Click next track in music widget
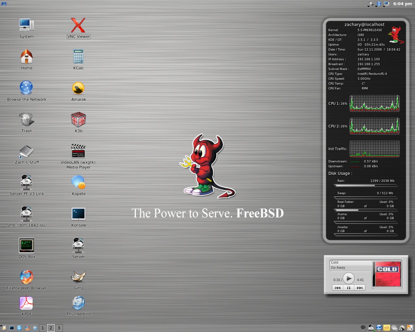Screen dimensions: 415x332 point(360,288)
